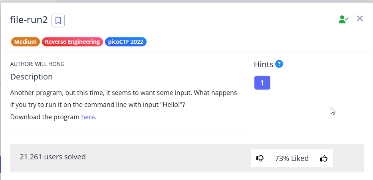373x180 pixels.
Task: Click the Description heading
Action: pyautogui.click(x=32, y=77)
